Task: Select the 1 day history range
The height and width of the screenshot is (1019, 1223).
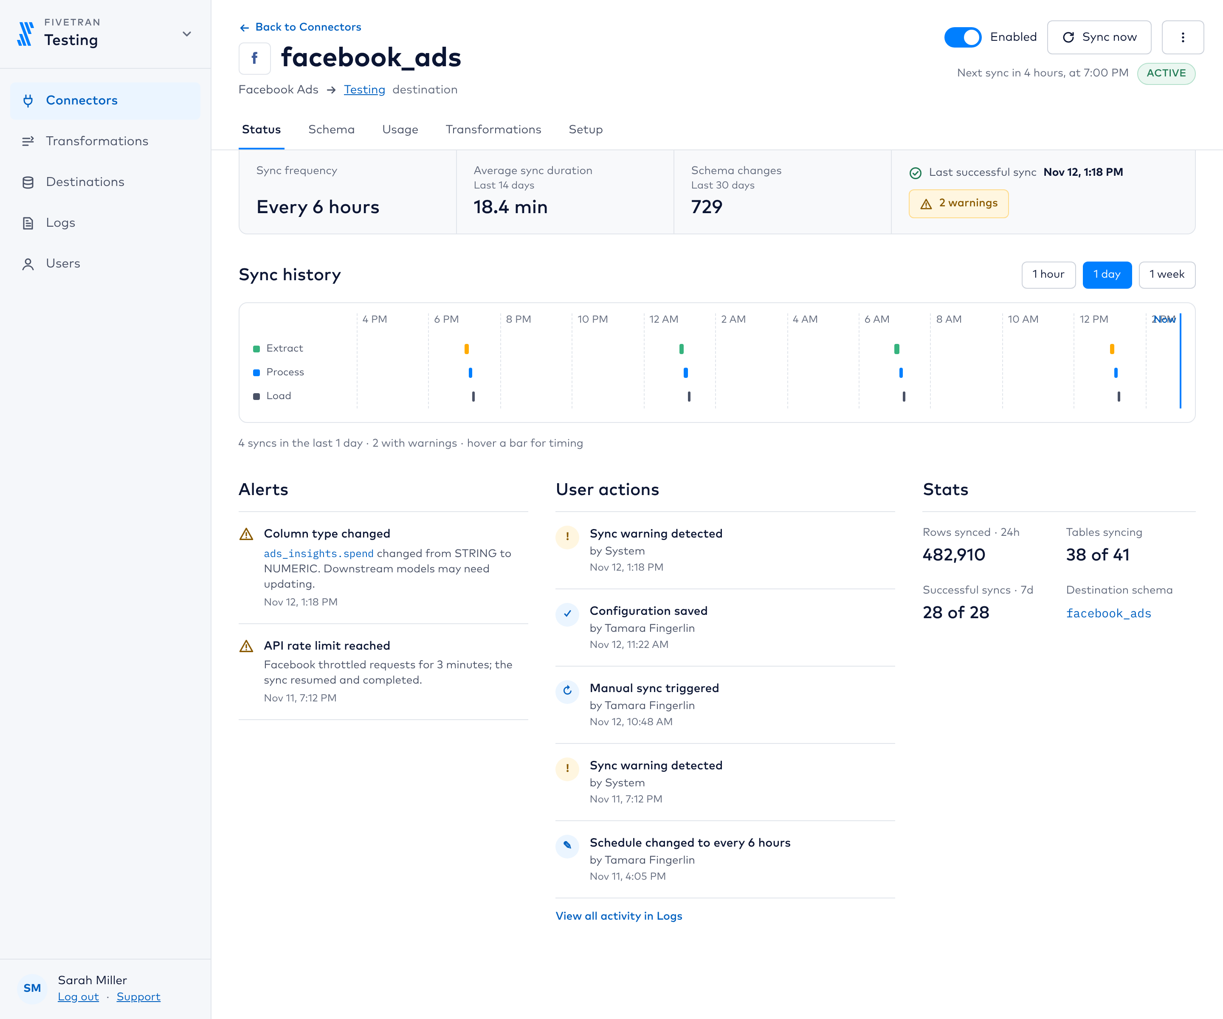Action: (x=1107, y=275)
